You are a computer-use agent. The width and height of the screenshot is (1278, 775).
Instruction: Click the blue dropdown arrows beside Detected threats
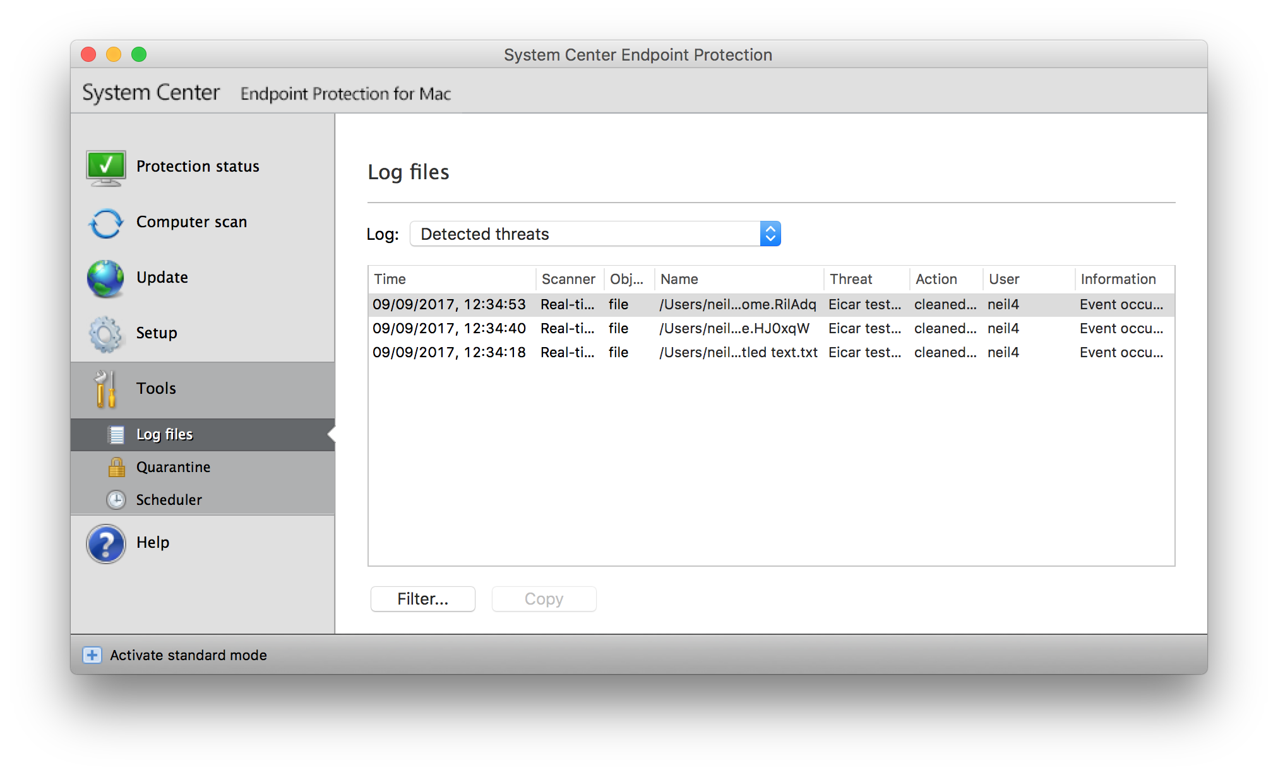coord(770,234)
